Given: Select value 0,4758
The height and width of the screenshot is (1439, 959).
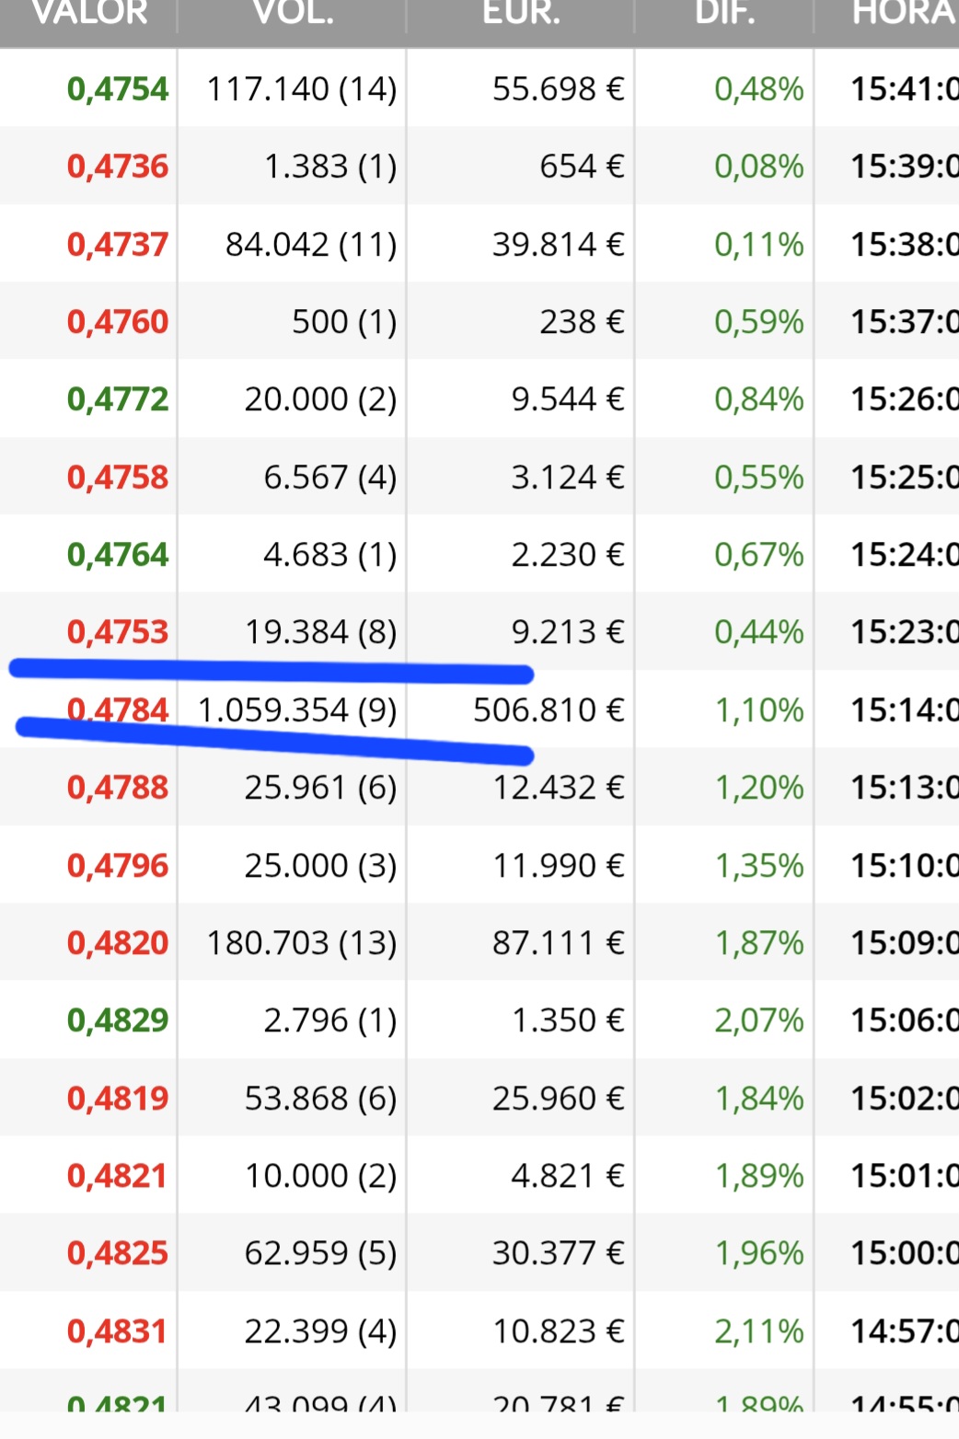Looking at the screenshot, I should 118,478.
